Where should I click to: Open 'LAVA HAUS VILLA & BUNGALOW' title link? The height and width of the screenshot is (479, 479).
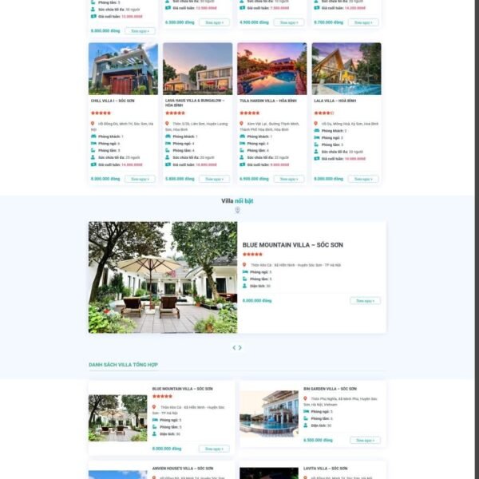tap(195, 103)
